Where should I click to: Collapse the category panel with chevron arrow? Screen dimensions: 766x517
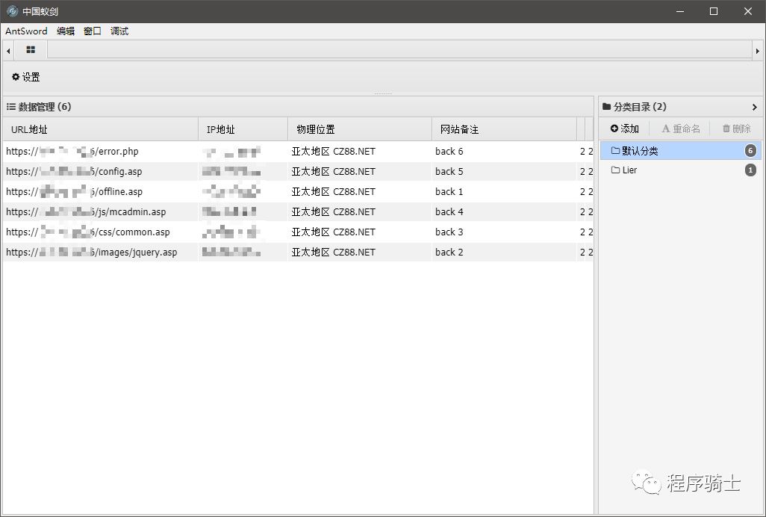(x=755, y=107)
